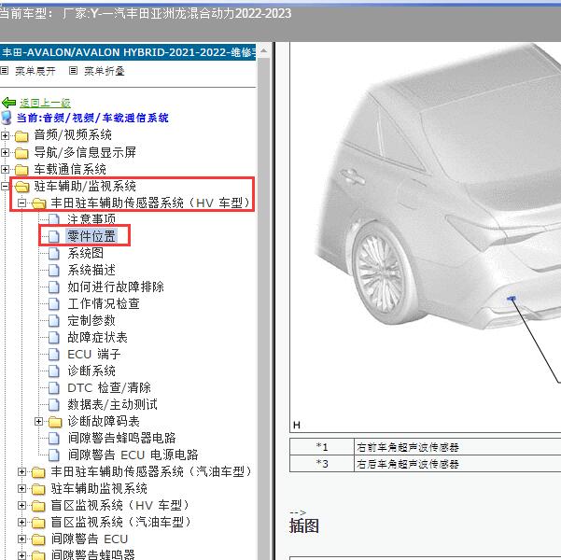Click the document icon beside 定制参数
Image resolution: width=561 pixels, height=560 pixels.
(53, 321)
